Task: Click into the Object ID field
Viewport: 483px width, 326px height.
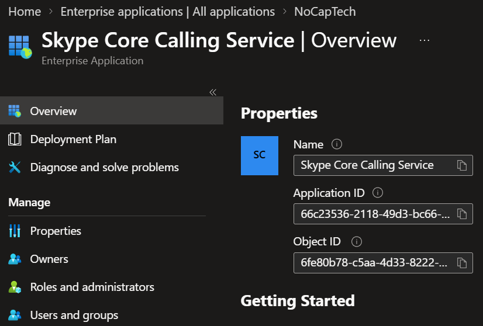Action: point(383,262)
